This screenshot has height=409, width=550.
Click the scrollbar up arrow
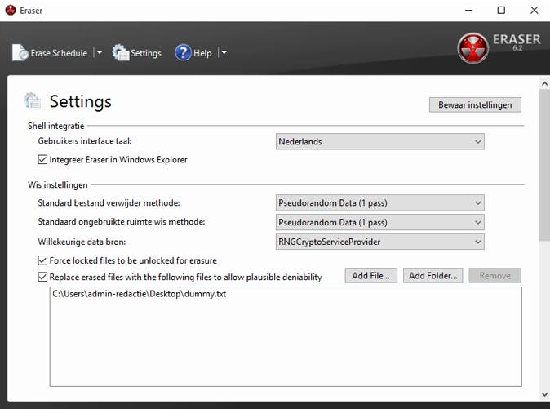544,84
